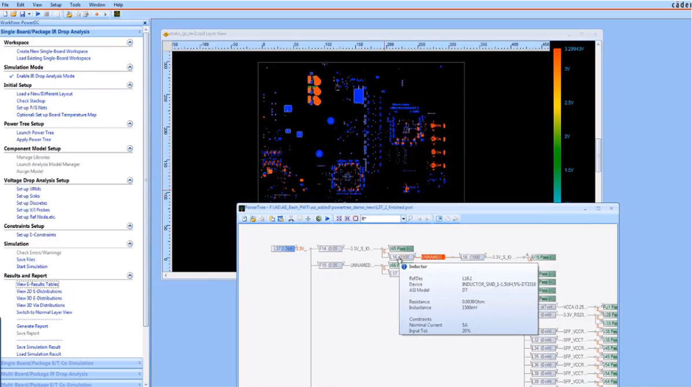Click the voltage color scale bar in Layer View

click(557, 126)
